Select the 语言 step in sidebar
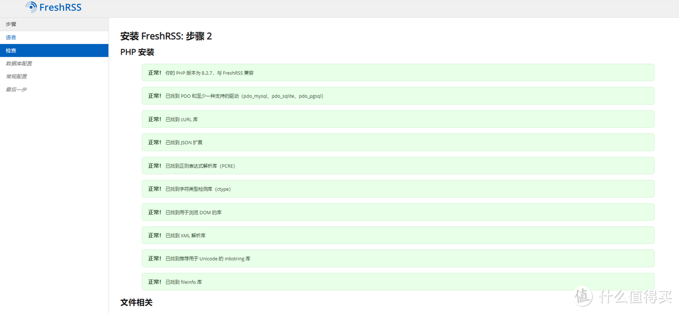The width and height of the screenshot is (679, 313). pos(54,38)
